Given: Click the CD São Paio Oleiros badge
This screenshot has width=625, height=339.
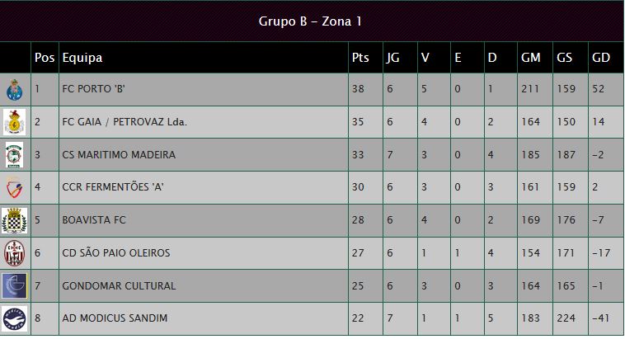Looking at the screenshot, I should [14, 253].
